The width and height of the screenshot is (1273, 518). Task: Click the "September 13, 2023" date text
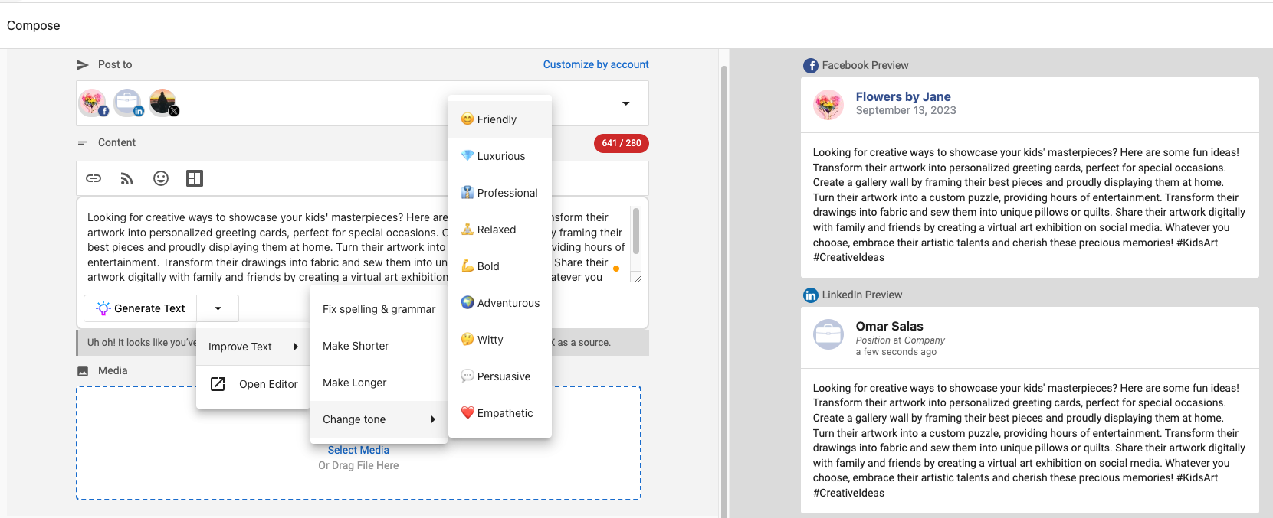(x=906, y=111)
